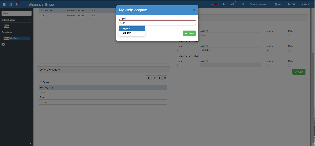The image size is (315, 146).
Task: Open the sidebar settings gear
Action: [x=3, y=44]
